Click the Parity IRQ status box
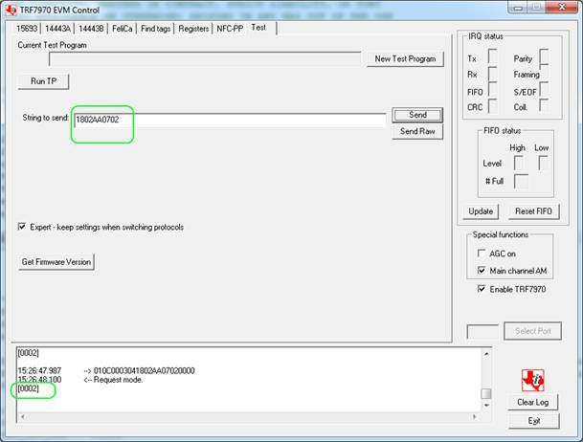The width and height of the screenshot is (583, 442). pos(544,56)
